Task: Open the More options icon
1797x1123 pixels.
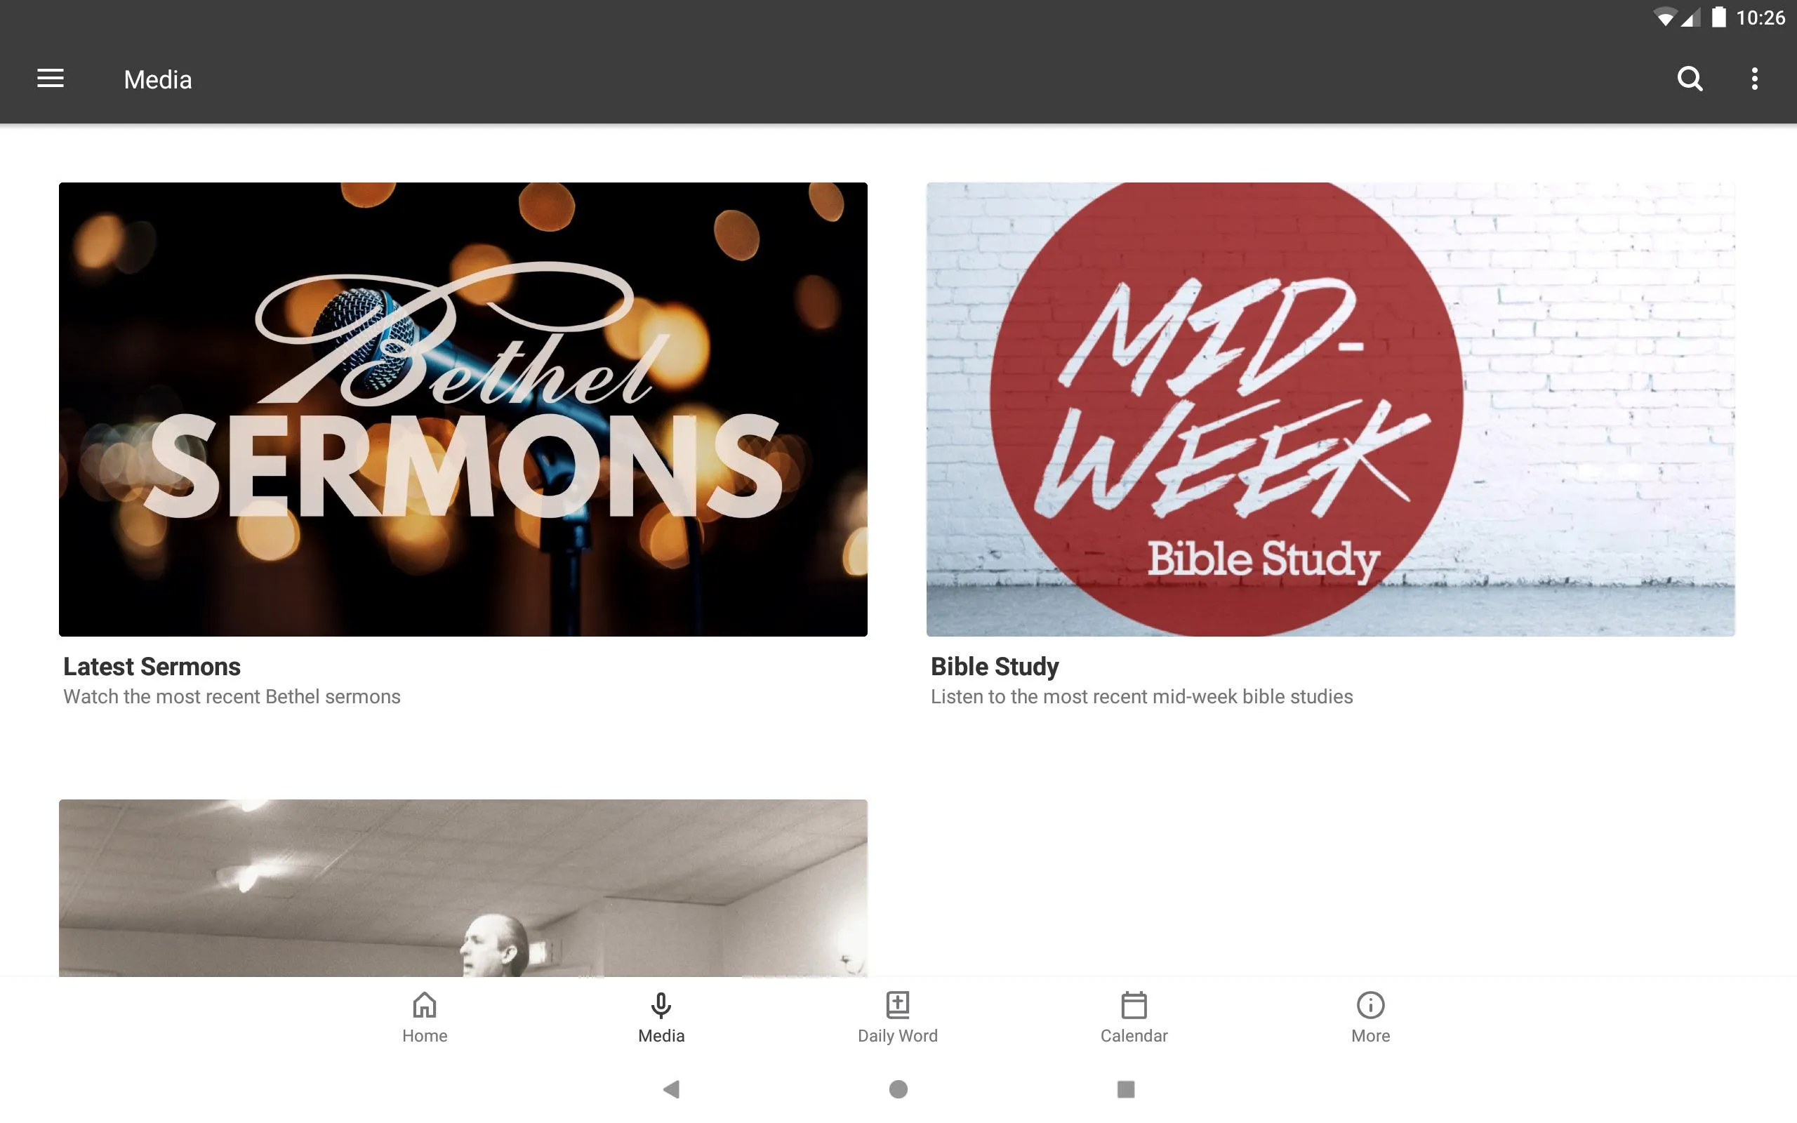Action: coord(1754,79)
